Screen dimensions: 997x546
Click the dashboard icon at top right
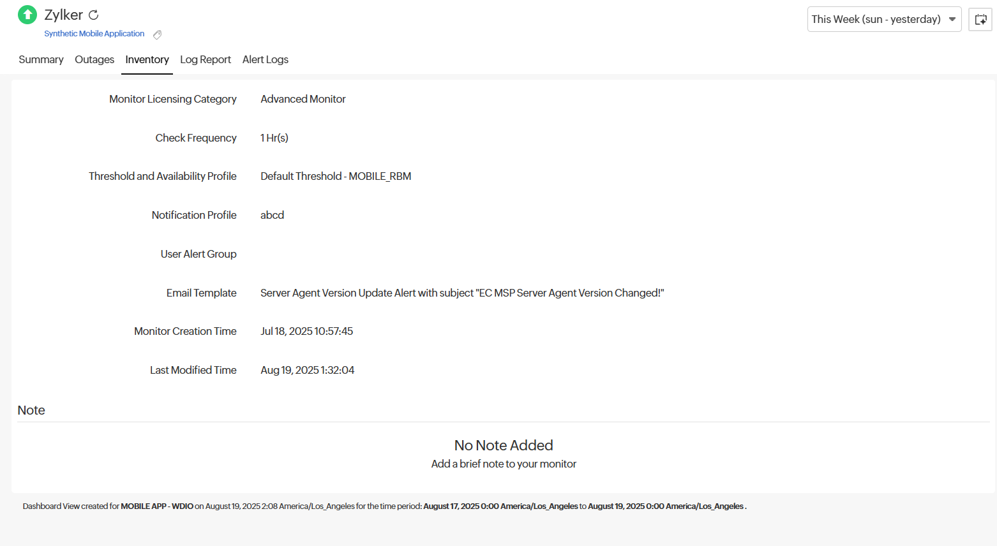(980, 19)
